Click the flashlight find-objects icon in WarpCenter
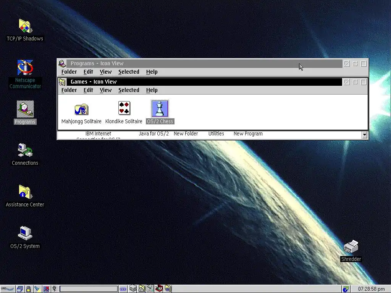This screenshot has height=293, width=391. point(37,289)
